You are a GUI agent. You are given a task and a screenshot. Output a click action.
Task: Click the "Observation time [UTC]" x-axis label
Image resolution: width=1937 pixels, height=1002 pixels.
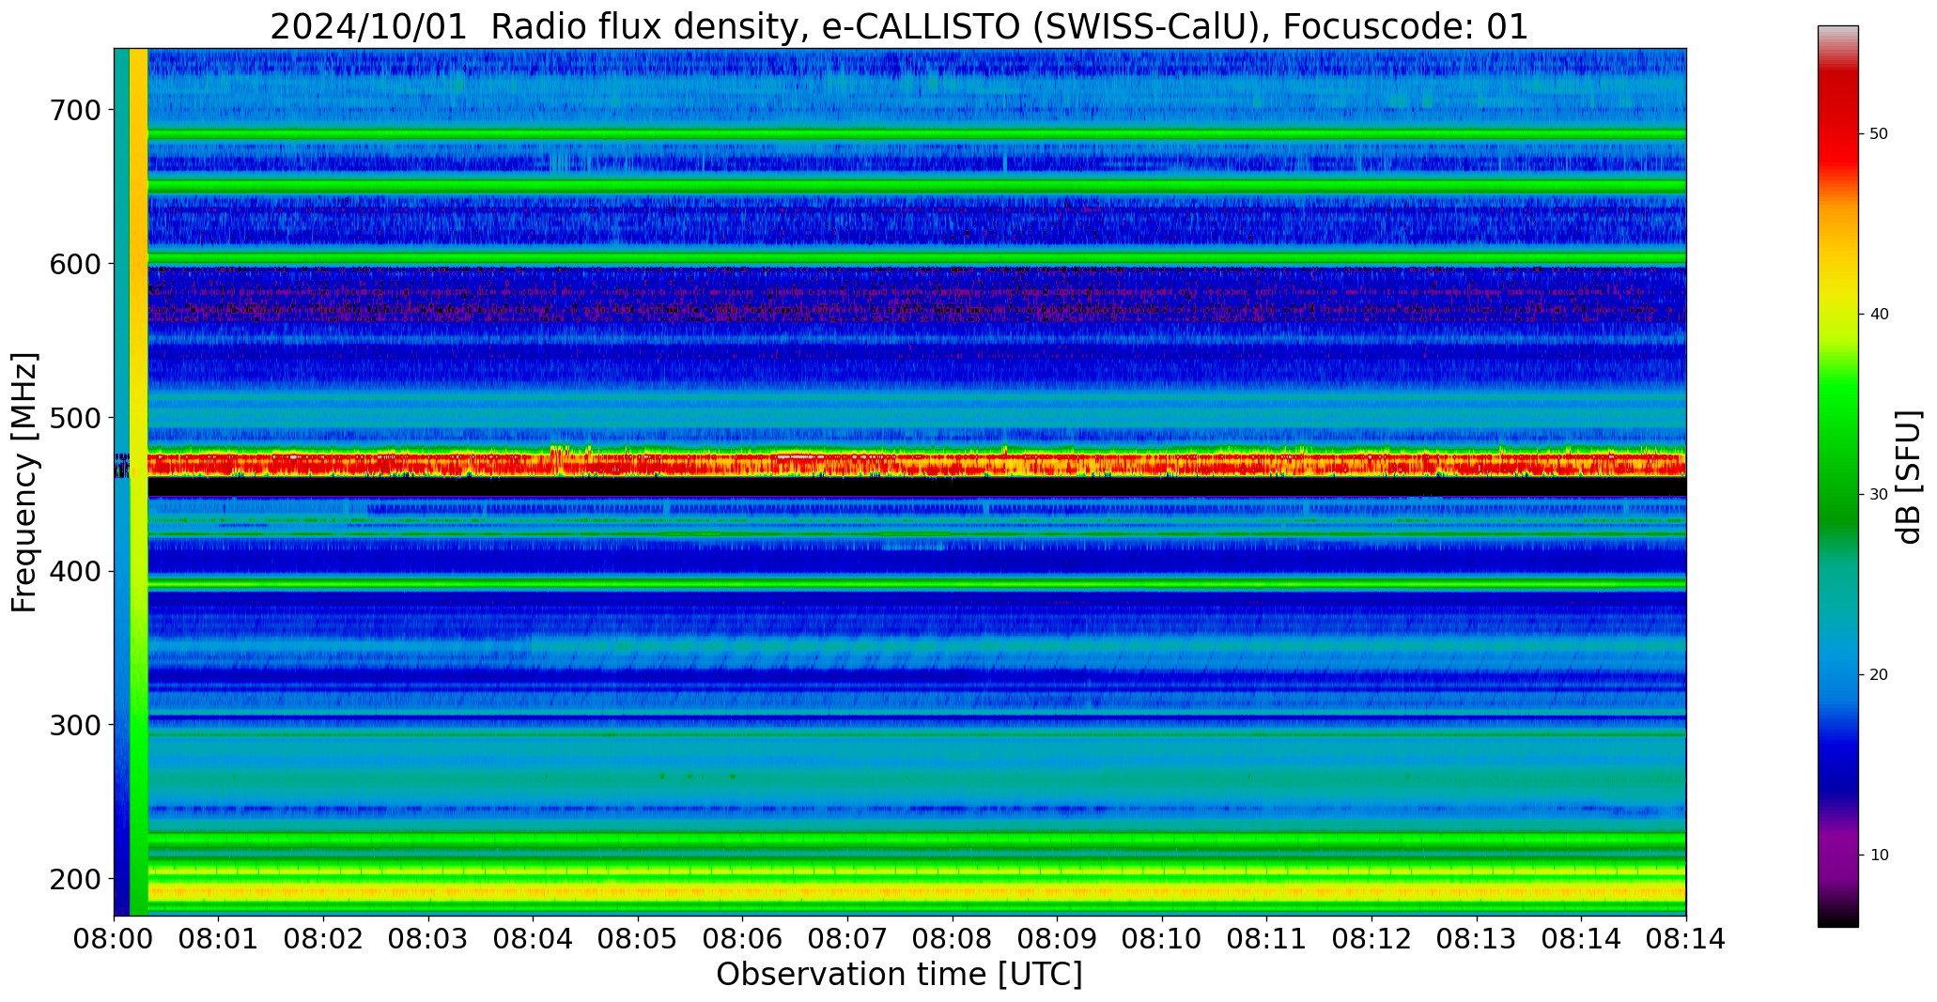(x=899, y=975)
